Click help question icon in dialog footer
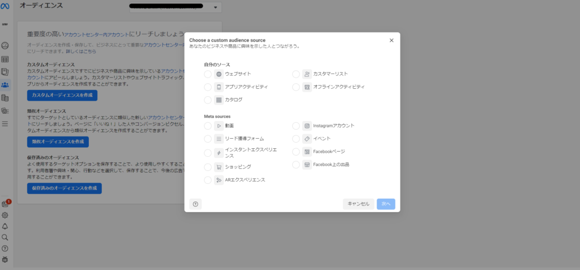Viewport: 580px width, 270px height. tap(195, 204)
